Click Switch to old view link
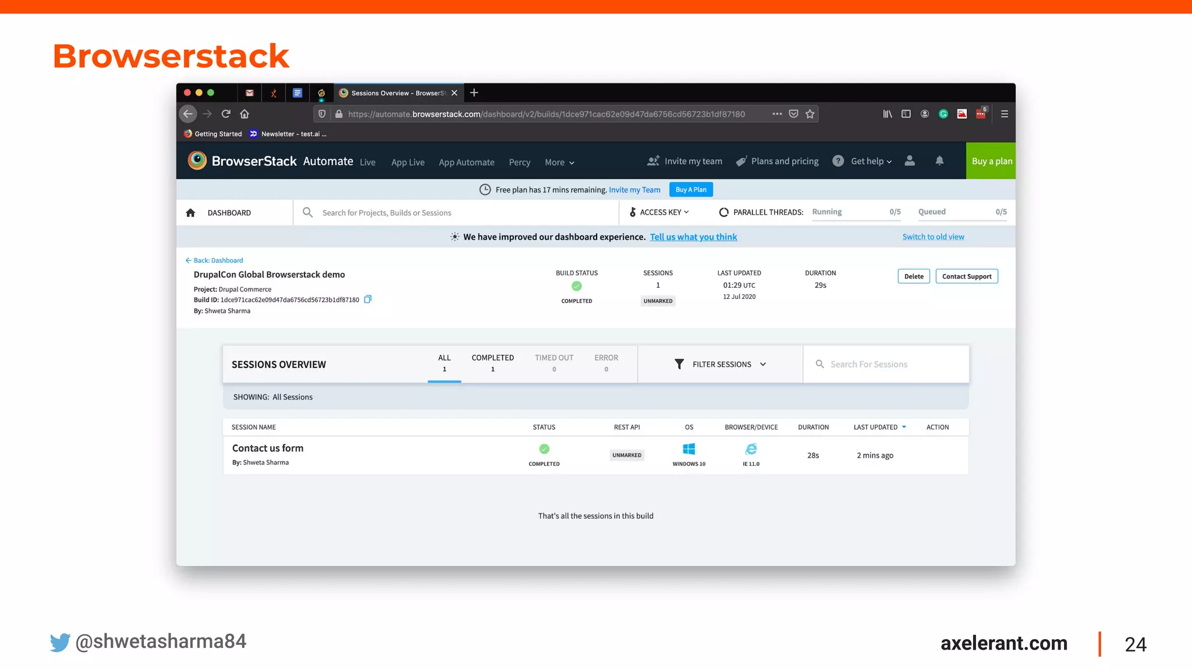Image resolution: width=1192 pixels, height=670 pixels. [x=933, y=237]
